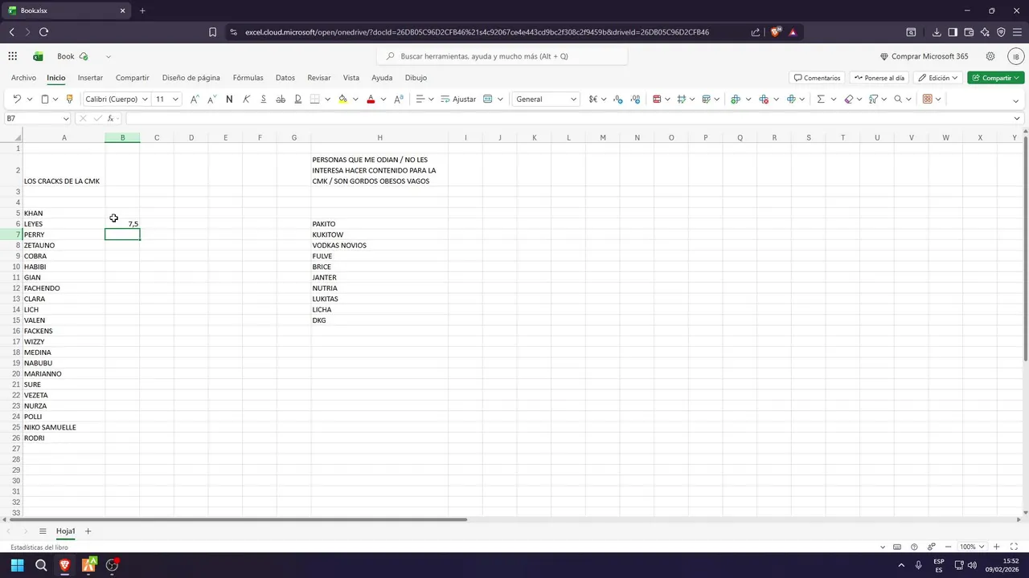This screenshot has height=578, width=1029.
Task: Toggle underline (S) formatting
Action: click(263, 99)
